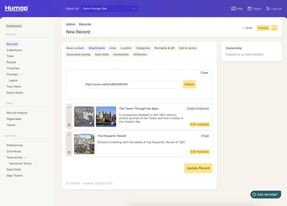
Task: Log out using the top-right icon
Action: (274, 8)
